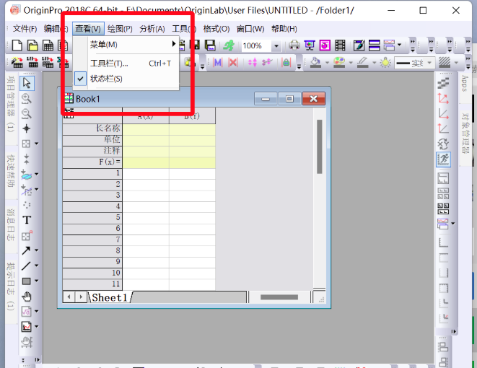Viewport: 477px width, 368px height.
Task: Click the color palette icon
Action: click(x=339, y=63)
